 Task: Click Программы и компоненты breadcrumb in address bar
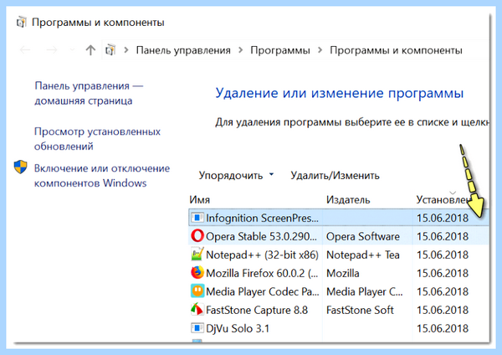[x=396, y=50]
